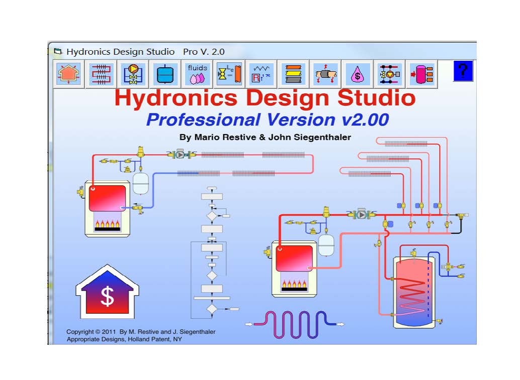This screenshot has width=520, height=380.
Task: Open the pipe heat loss tool
Action: tap(325, 74)
